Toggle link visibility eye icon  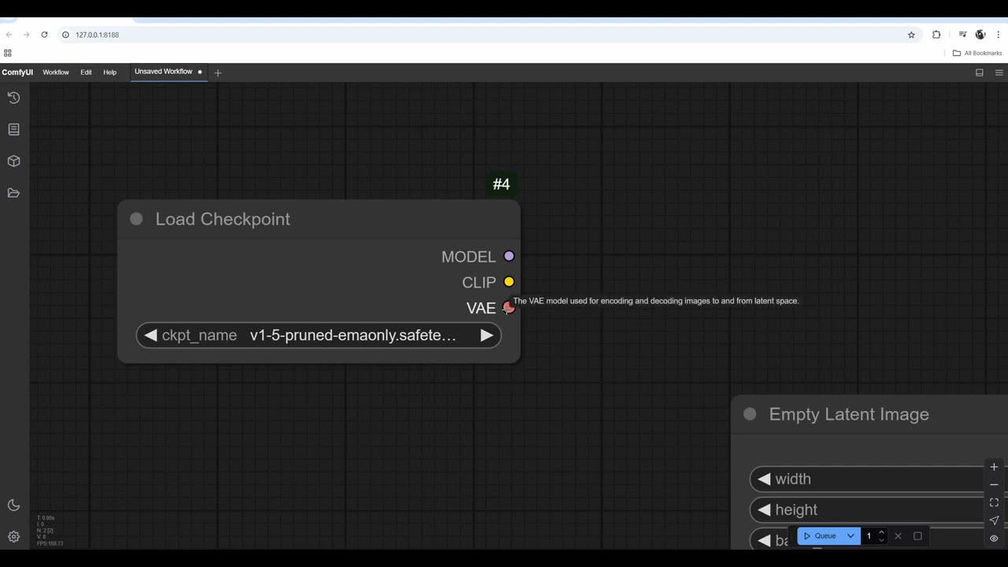(x=994, y=539)
